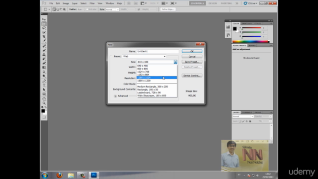This screenshot has height=179, width=318.
Task: Click the Essentials workspace button
Action: click(197, 3)
